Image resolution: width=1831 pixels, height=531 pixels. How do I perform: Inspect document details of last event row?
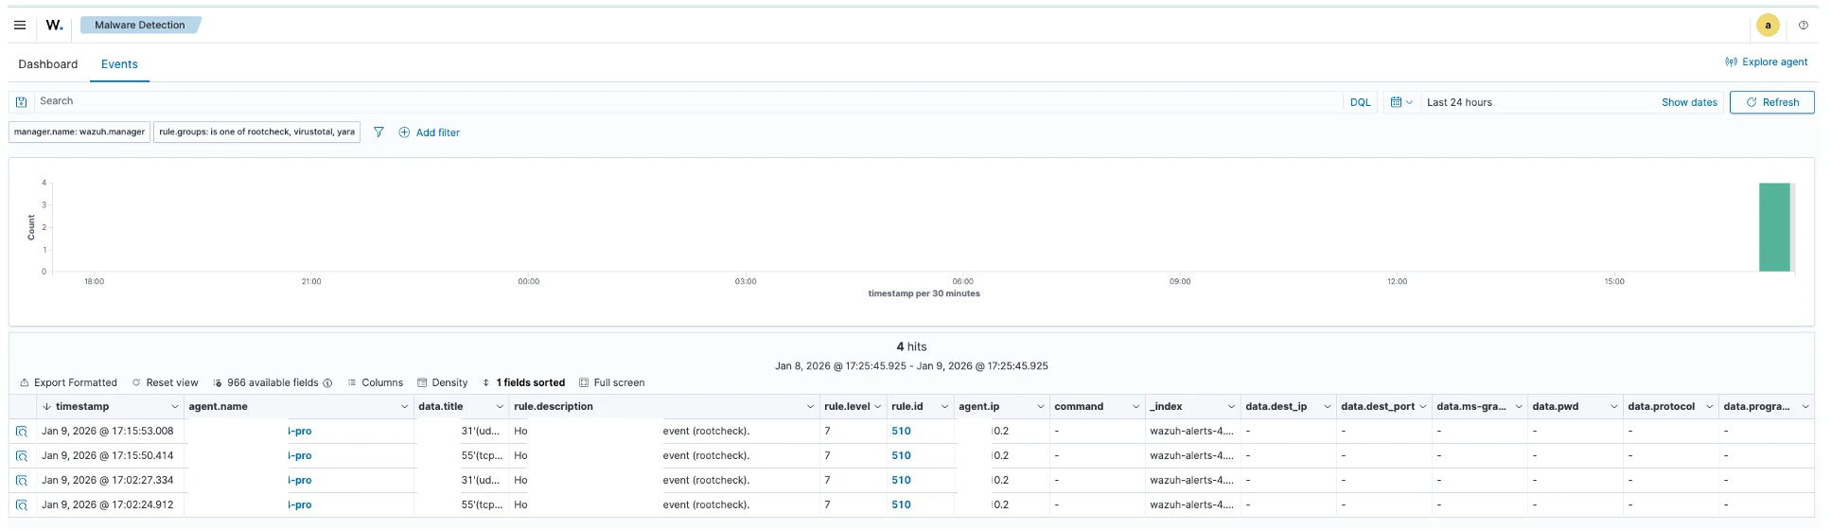21,504
